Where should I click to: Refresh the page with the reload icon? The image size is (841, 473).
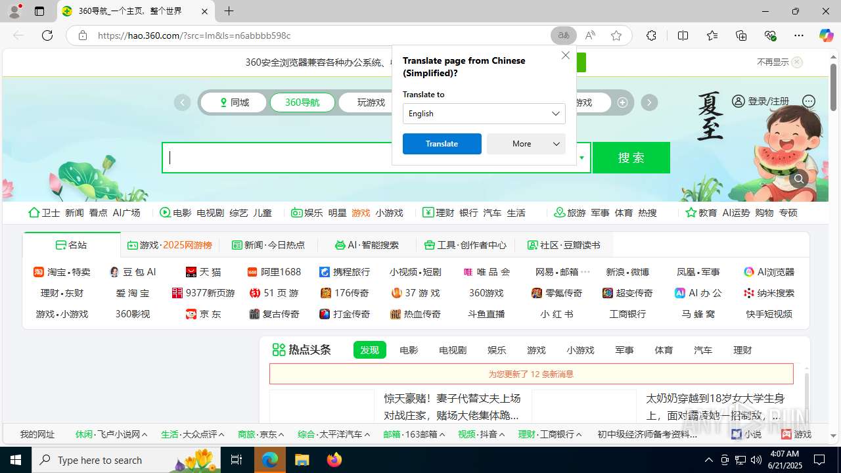point(47,35)
